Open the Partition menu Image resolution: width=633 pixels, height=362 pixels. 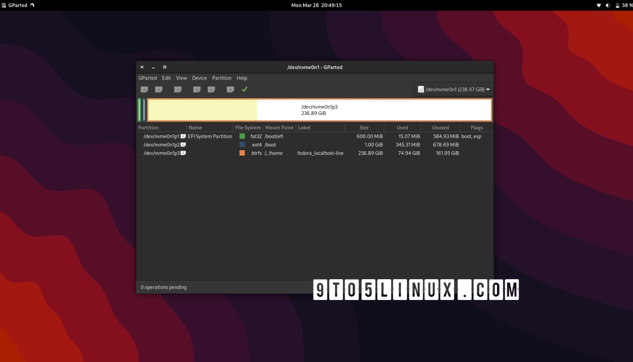pyautogui.click(x=222, y=78)
